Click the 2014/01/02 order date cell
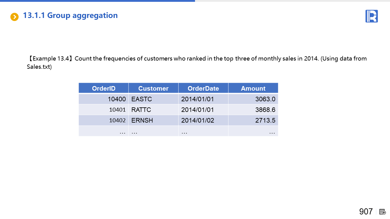The width and height of the screenshot is (390, 219). click(203, 120)
